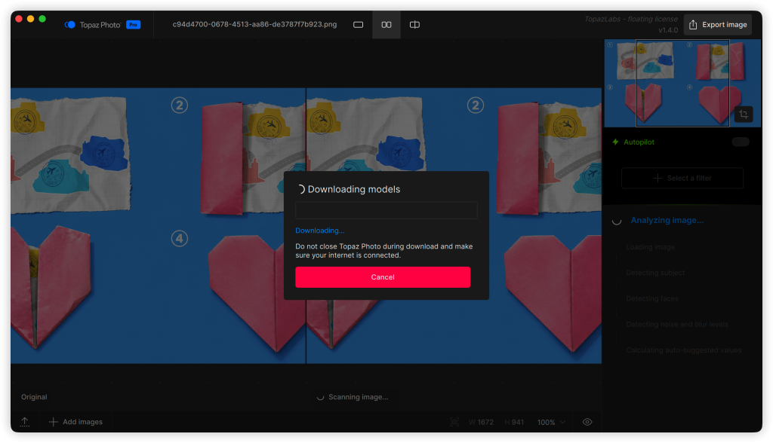The height and width of the screenshot is (443, 773).
Task: Cancel the model download
Action: click(x=383, y=277)
